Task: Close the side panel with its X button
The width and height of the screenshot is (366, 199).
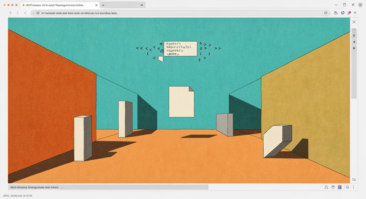Action: coord(354,22)
